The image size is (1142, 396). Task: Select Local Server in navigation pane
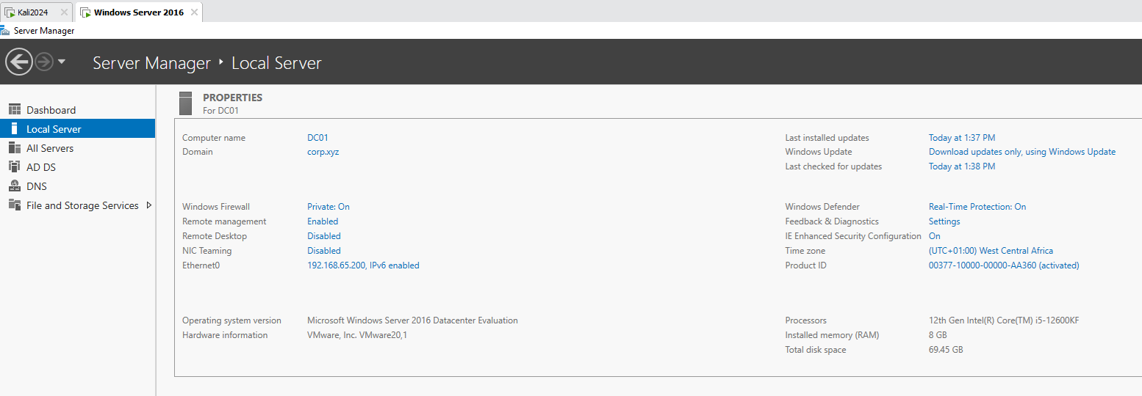54,129
